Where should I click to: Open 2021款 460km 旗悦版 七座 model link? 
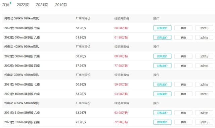[x=22, y=85]
